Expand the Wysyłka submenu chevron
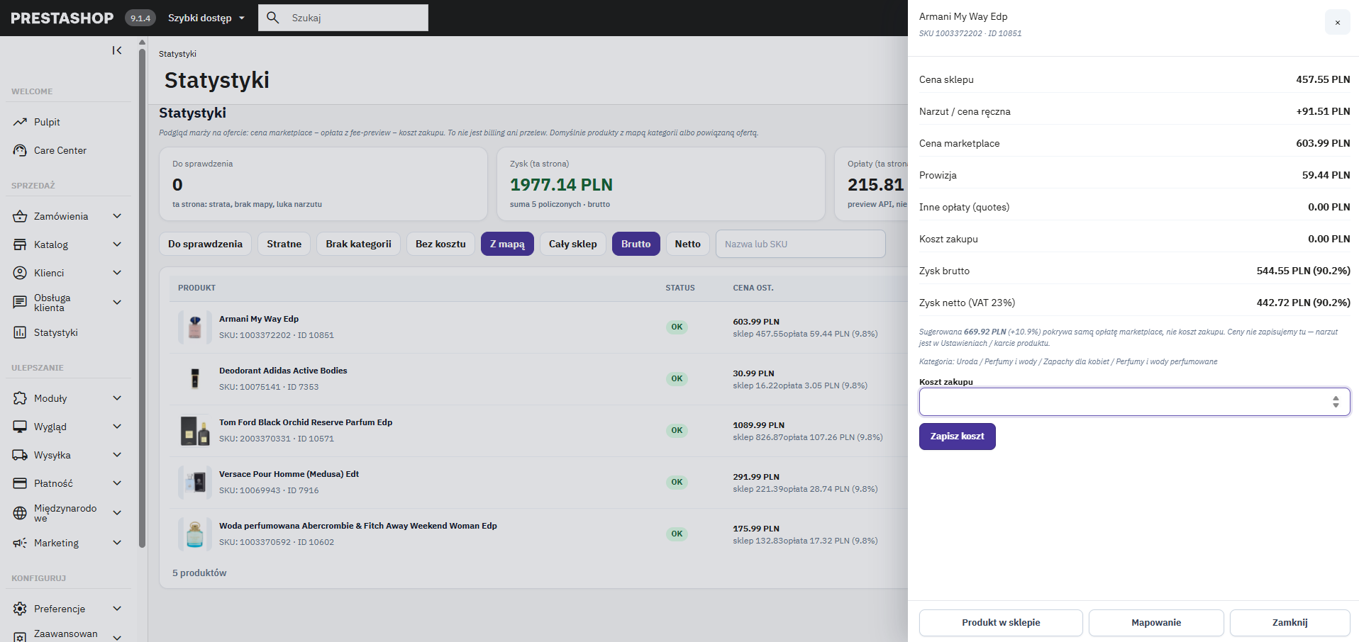Screen dimensions: 1359x642 click(x=117, y=455)
